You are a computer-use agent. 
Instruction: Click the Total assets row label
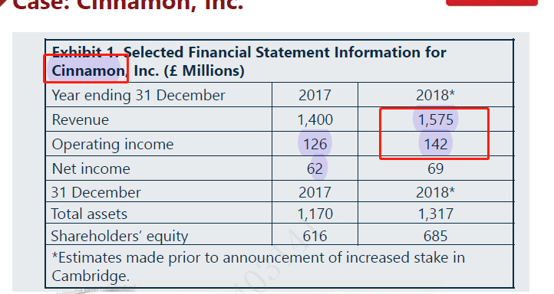(x=89, y=214)
